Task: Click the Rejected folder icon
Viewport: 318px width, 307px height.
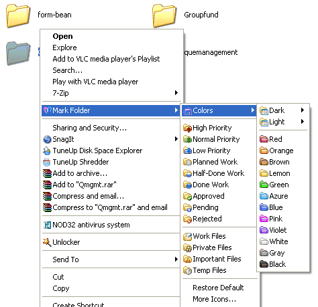Action: tap(187, 219)
